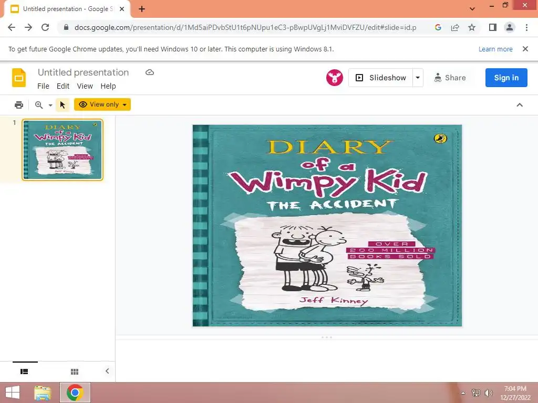Reload the page
This screenshot has height=403, width=538.
pos(45,27)
